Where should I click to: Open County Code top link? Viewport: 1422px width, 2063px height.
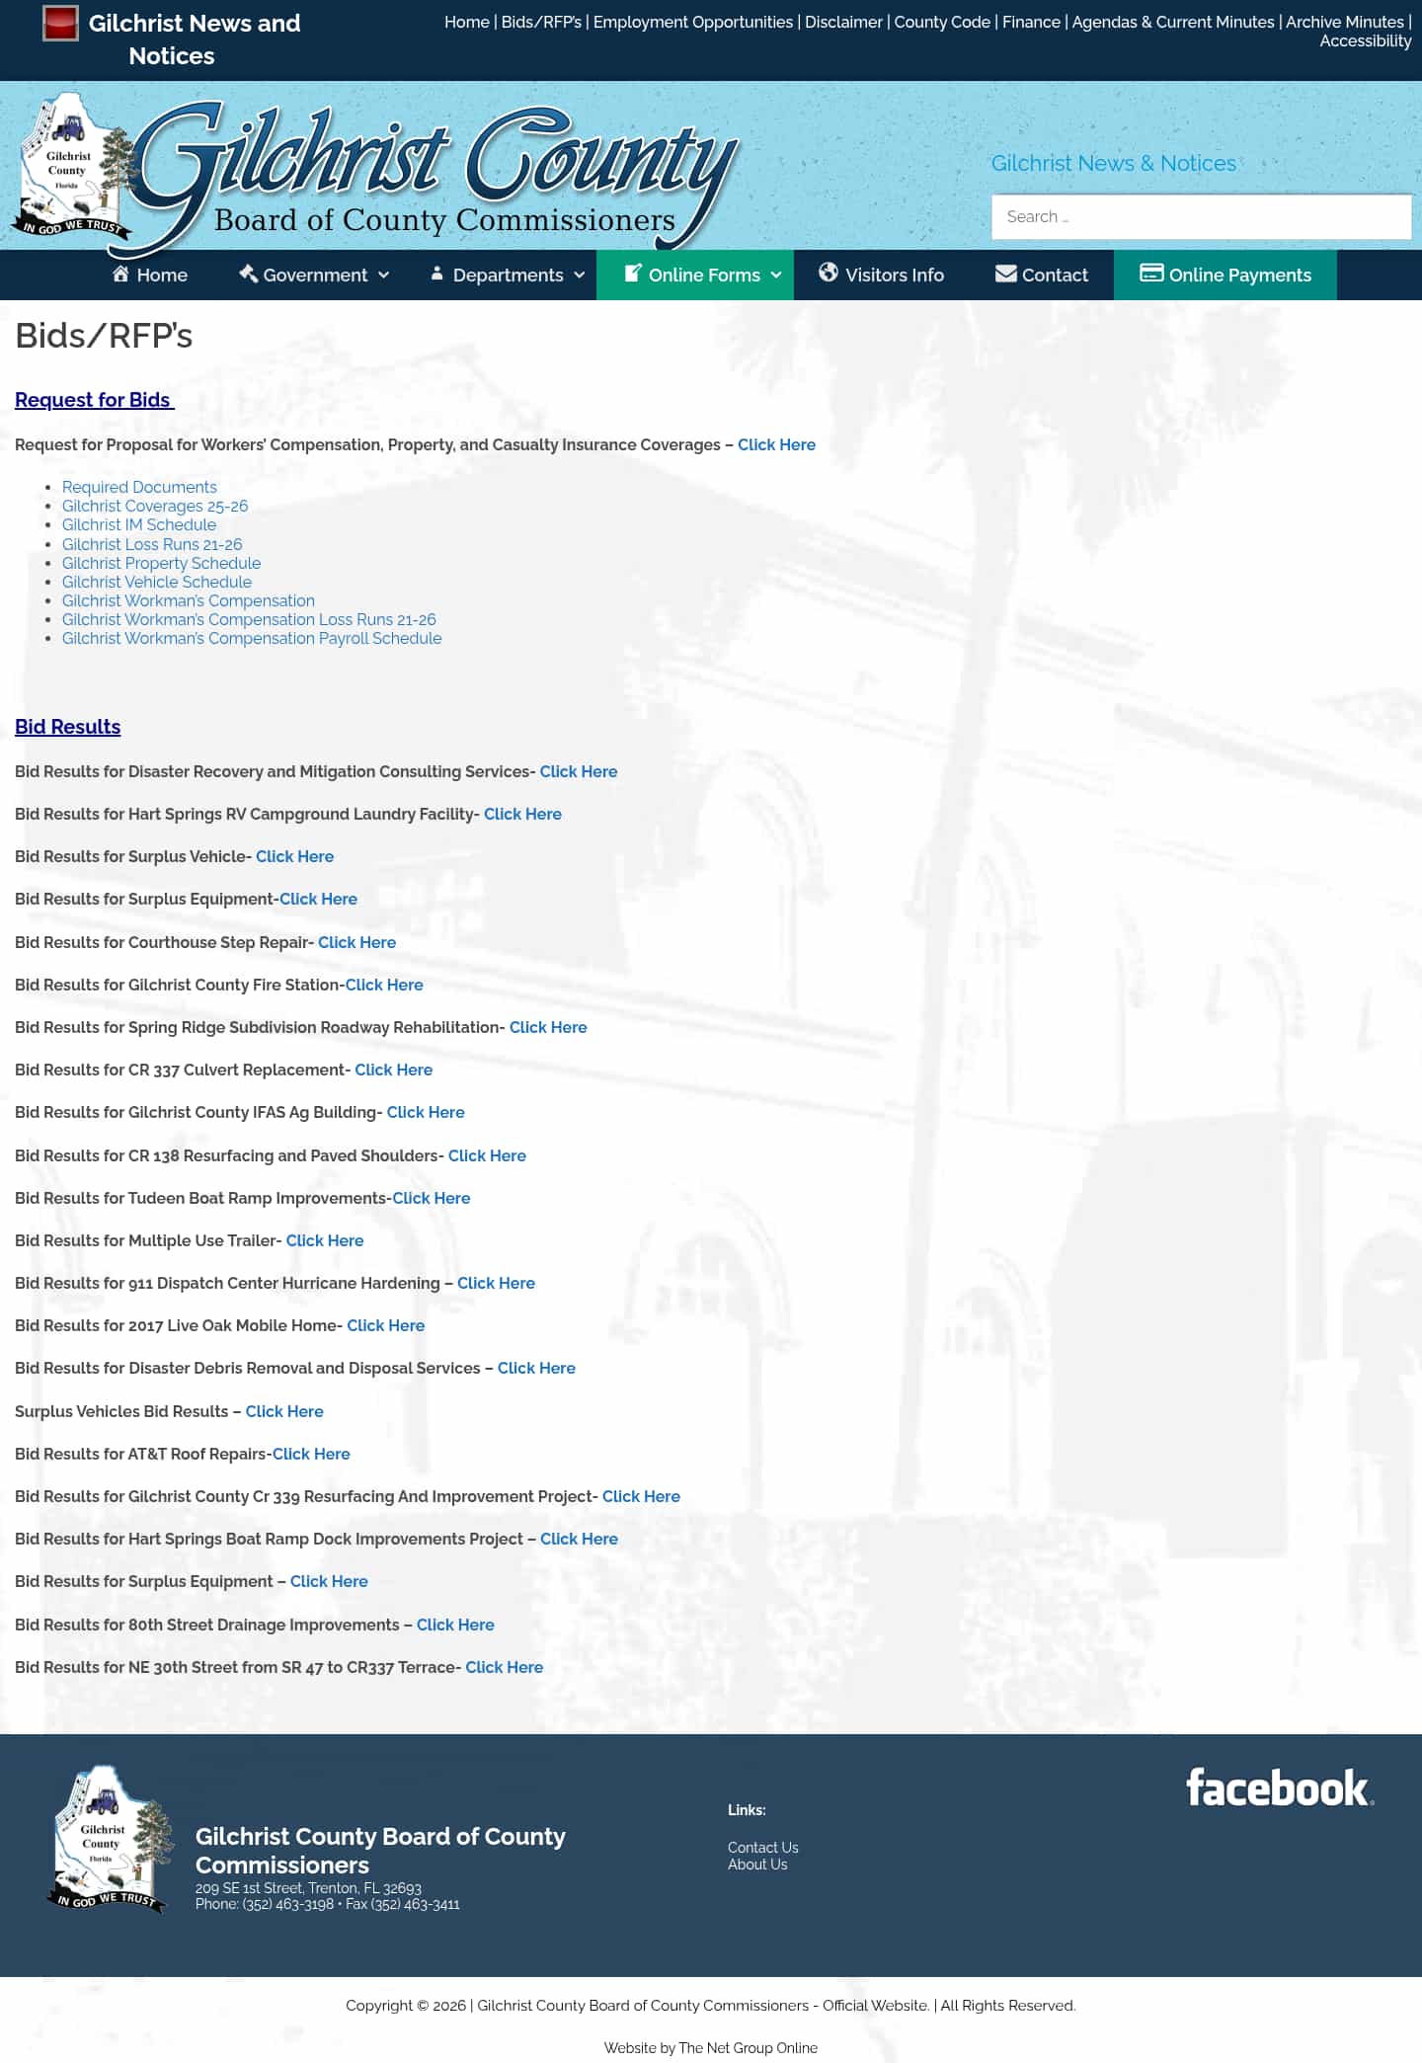click(x=942, y=22)
